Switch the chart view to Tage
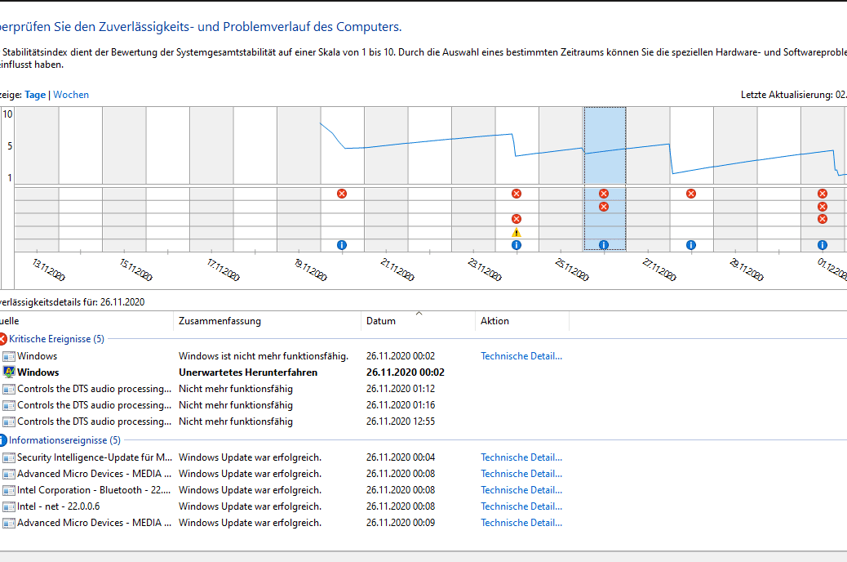Screen dimensions: 847x562 point(35,95)
